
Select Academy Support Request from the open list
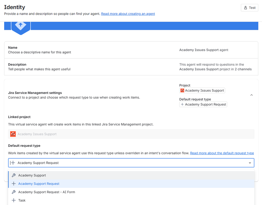click(39, 183)
